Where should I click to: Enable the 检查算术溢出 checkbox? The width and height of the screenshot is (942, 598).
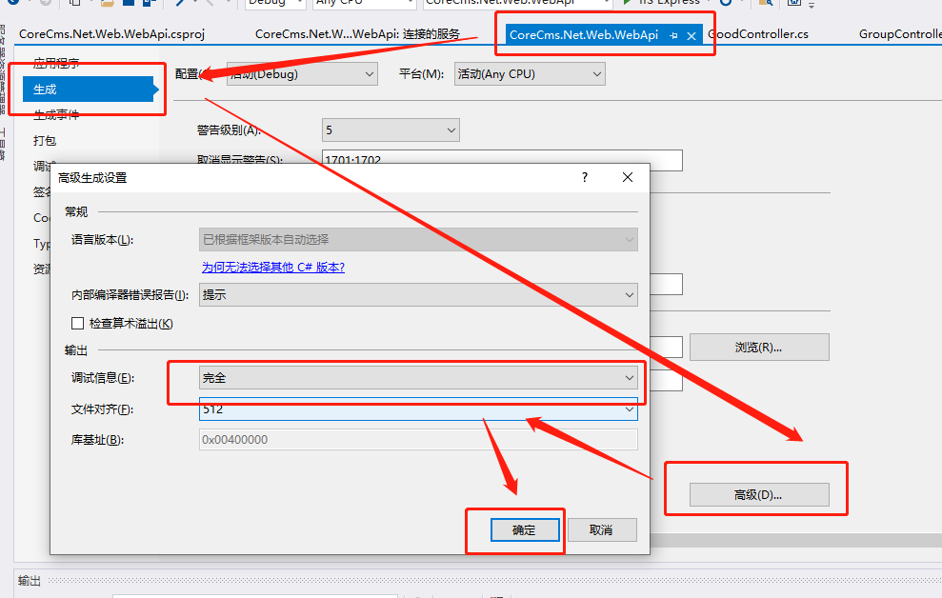[x=78, y=324]
